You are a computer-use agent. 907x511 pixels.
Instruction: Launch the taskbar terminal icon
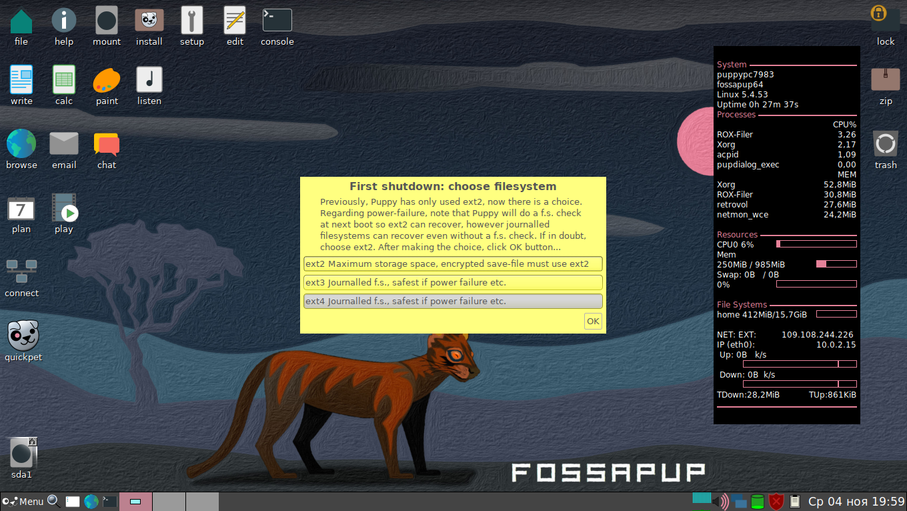tap(110, 501)
